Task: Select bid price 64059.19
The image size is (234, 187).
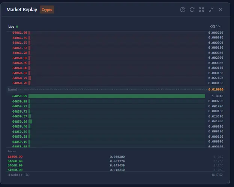Action: coord(20,142)
